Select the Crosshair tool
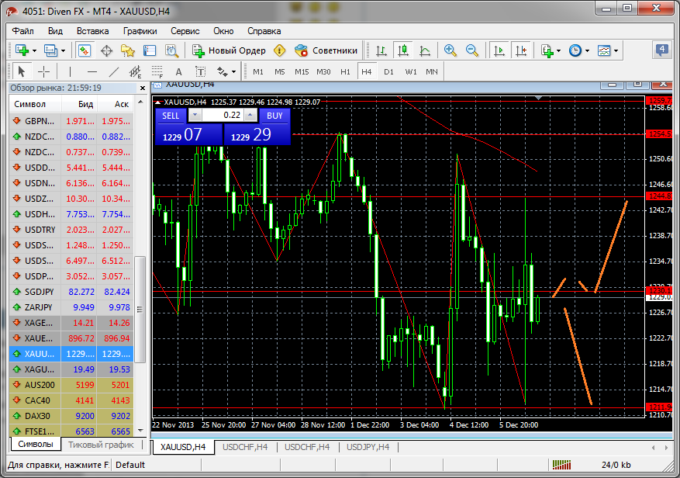Viewport: 680px width, 478px height. pyautogui.click(x=43, y=71)
